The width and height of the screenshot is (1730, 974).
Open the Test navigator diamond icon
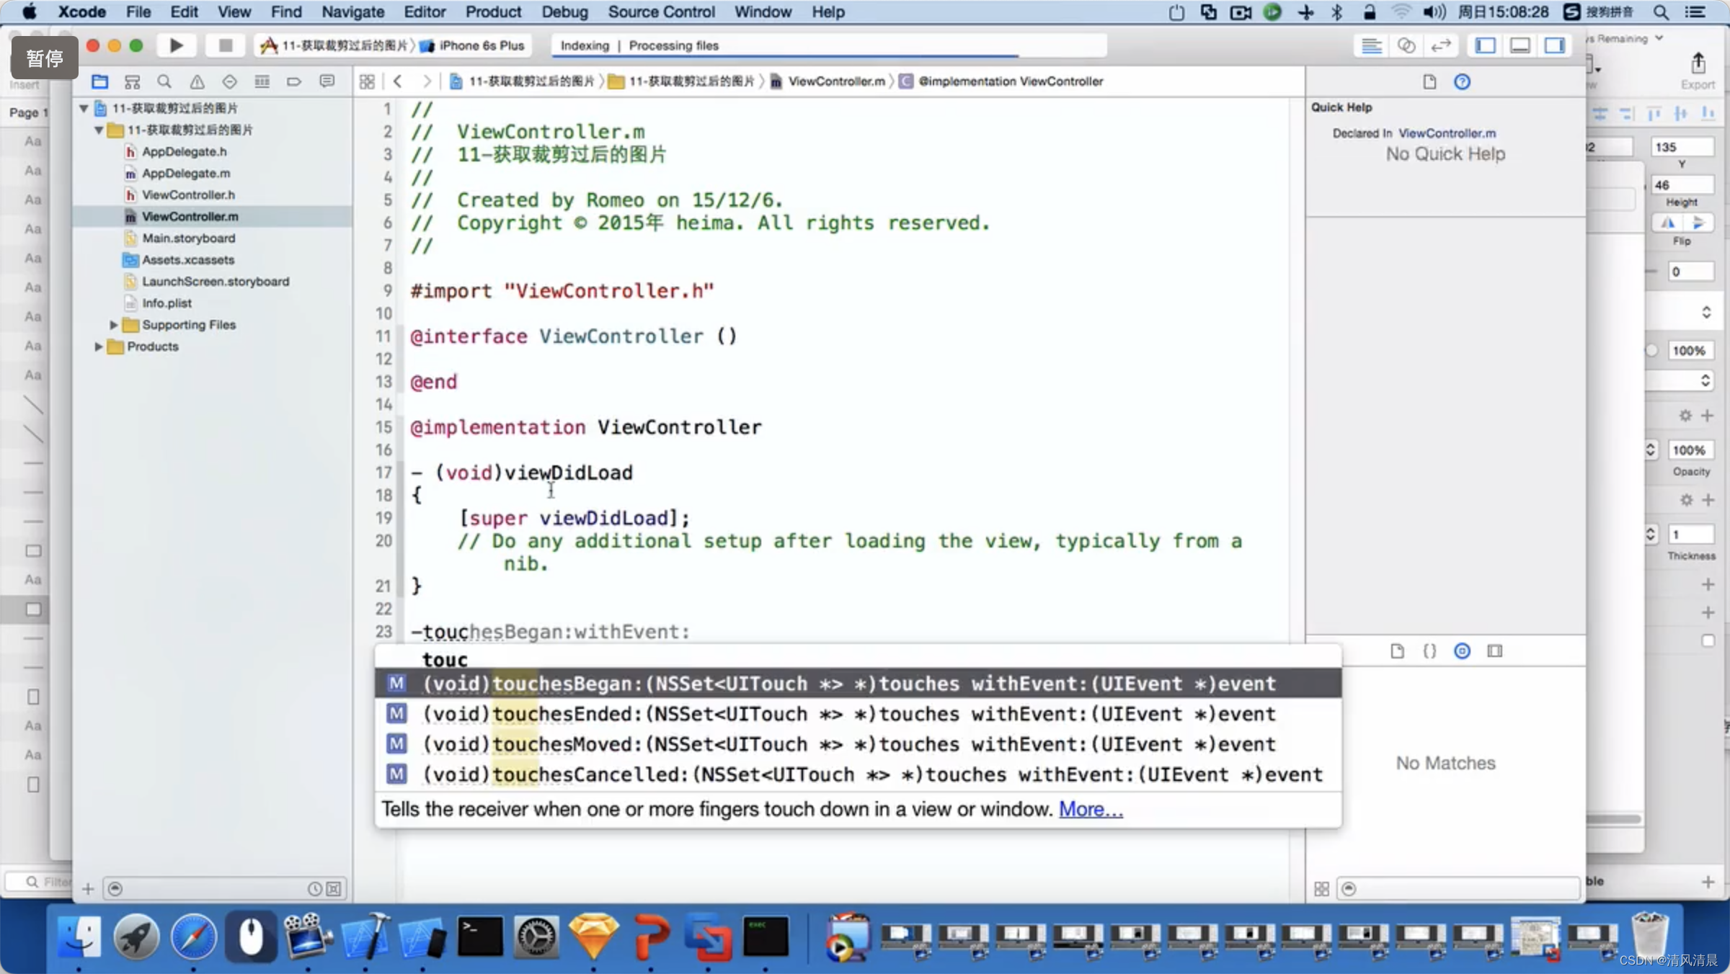tap(229, 81)
